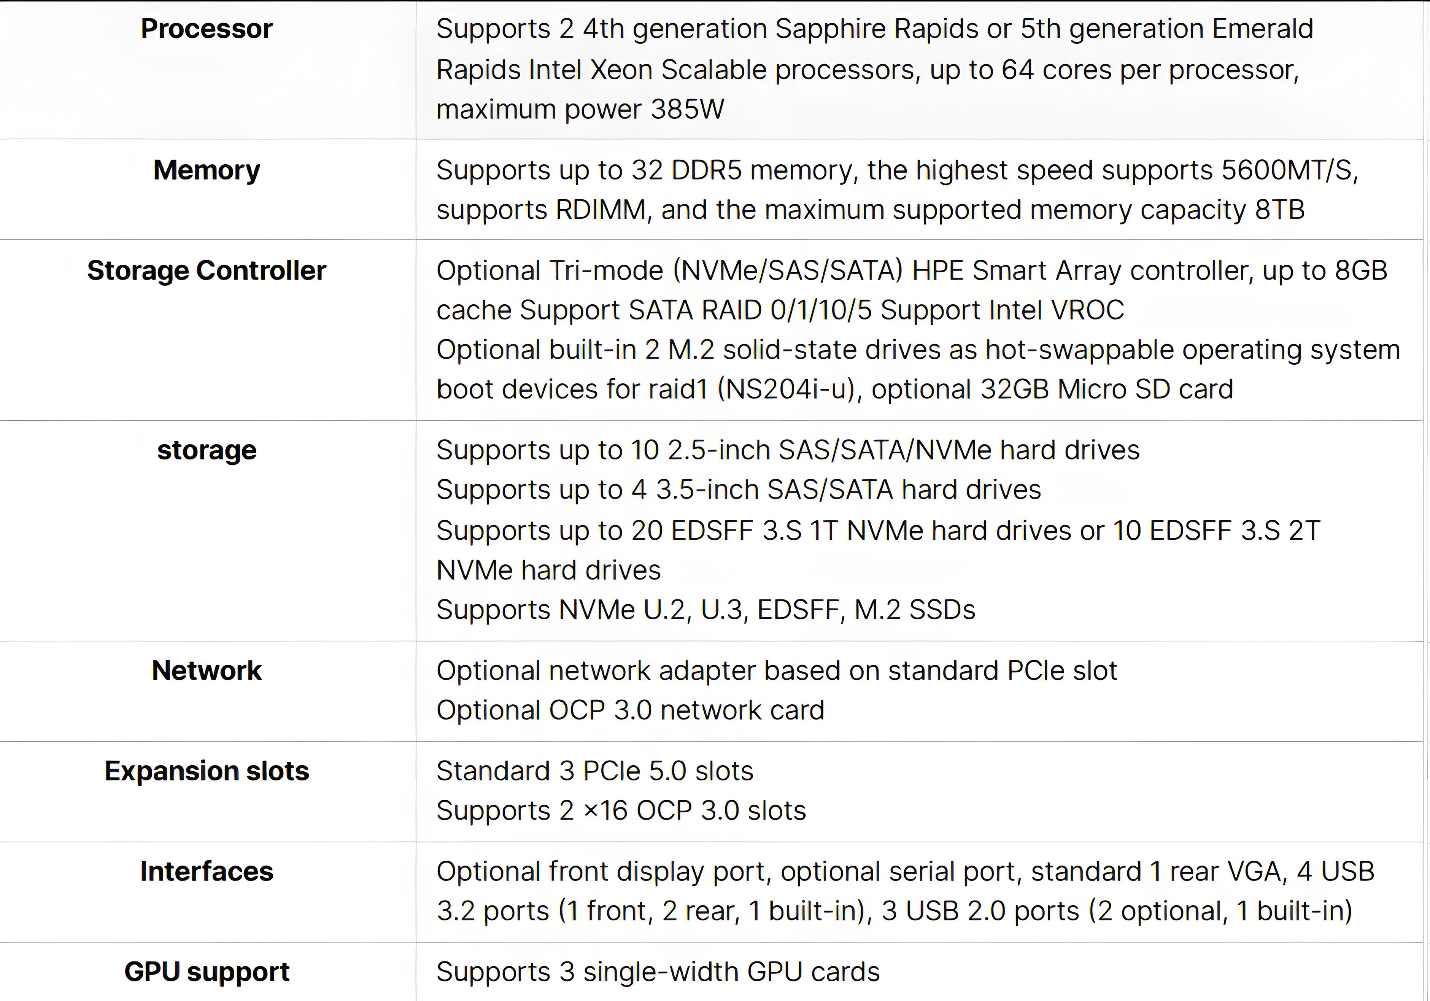The width and height of the screenshot is (1430, 1001).
Task: Click the 32GB Micro SD card line
Action: pos(834,389)
